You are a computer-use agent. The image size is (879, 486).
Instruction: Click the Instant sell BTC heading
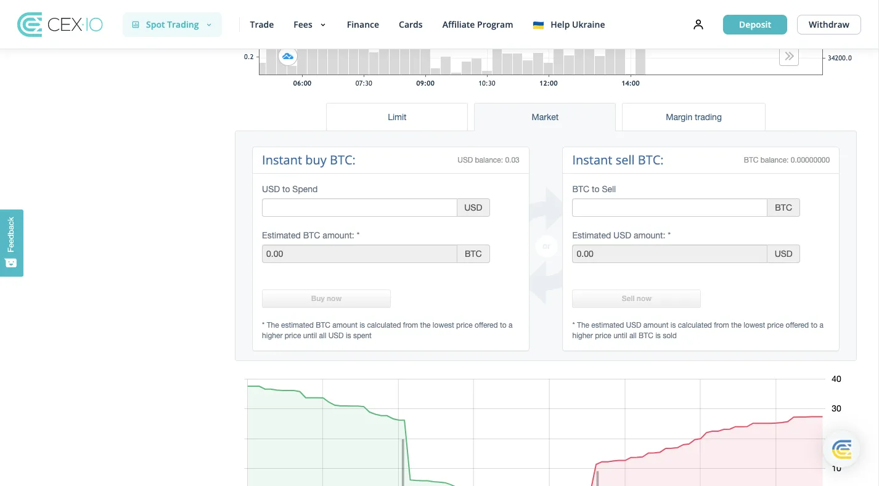[x=618, y=160]
